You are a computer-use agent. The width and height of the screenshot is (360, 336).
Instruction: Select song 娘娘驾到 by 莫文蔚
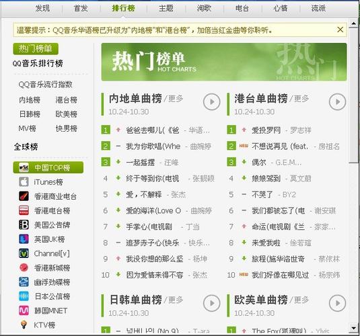pyautogui.click(x=266, y=179)
